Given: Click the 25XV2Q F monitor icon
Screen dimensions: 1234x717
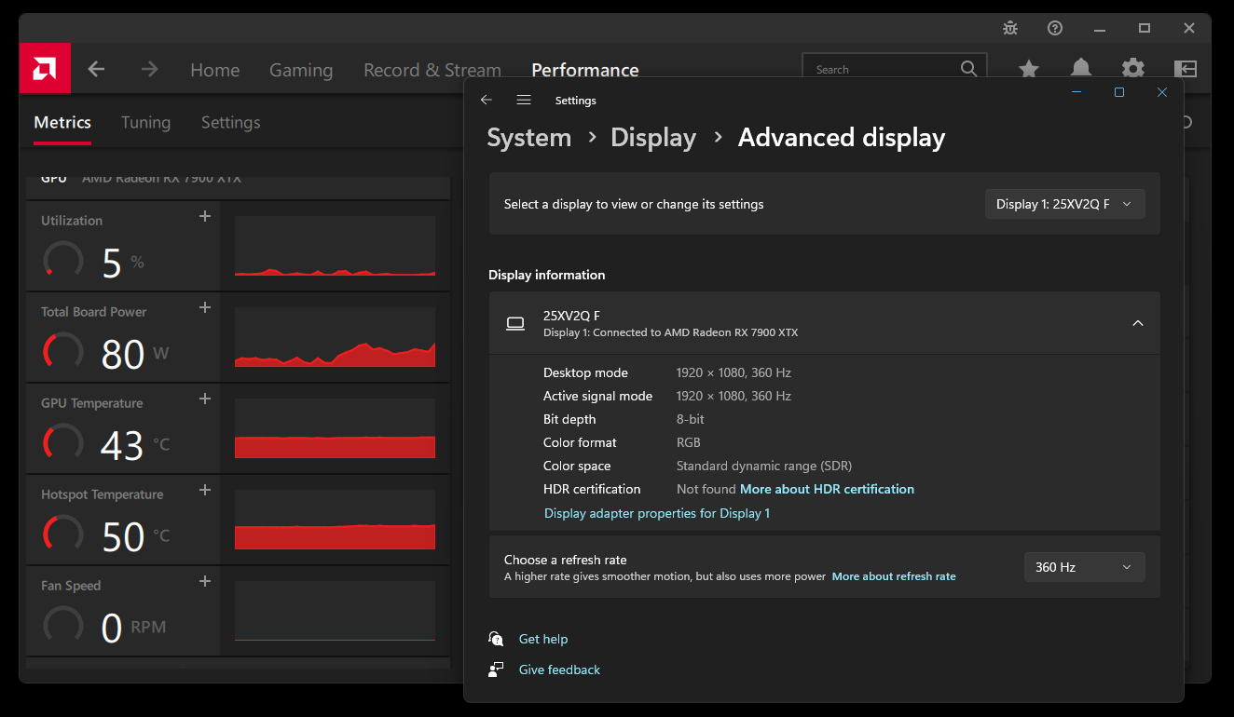Looking at the screenshot, I should click(x=515, y=323).
